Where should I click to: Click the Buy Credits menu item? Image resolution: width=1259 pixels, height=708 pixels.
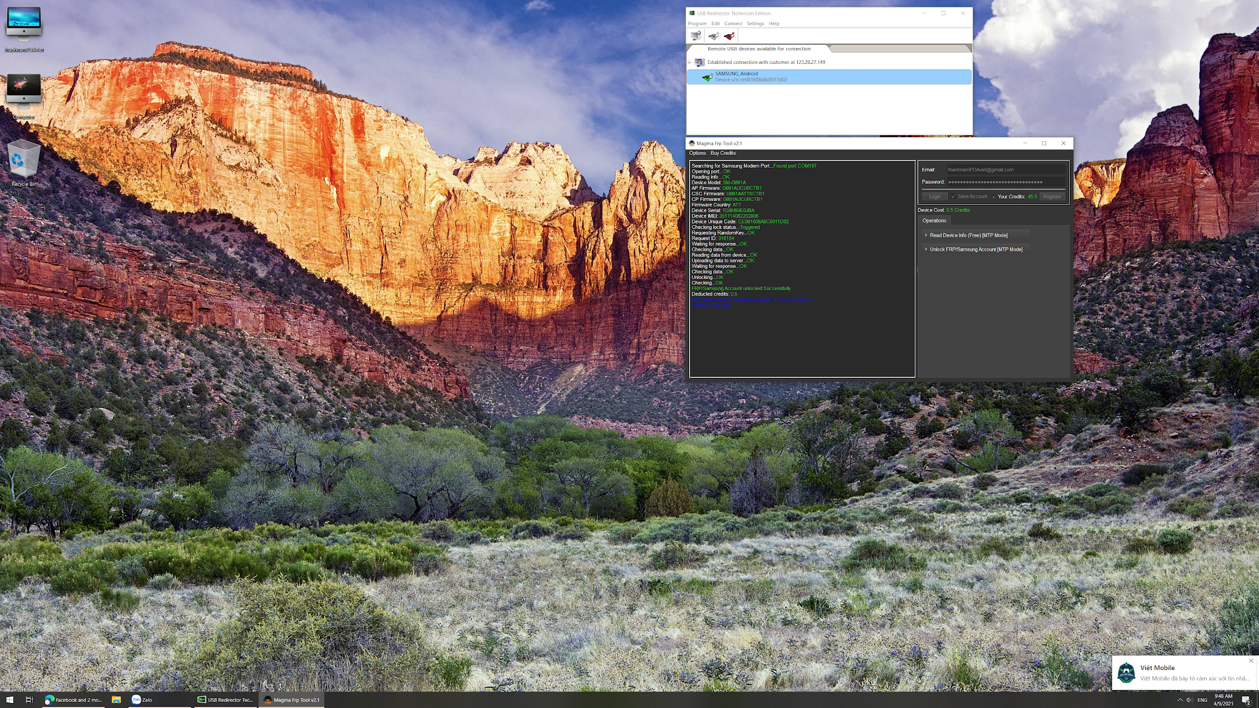click(723, 153)
